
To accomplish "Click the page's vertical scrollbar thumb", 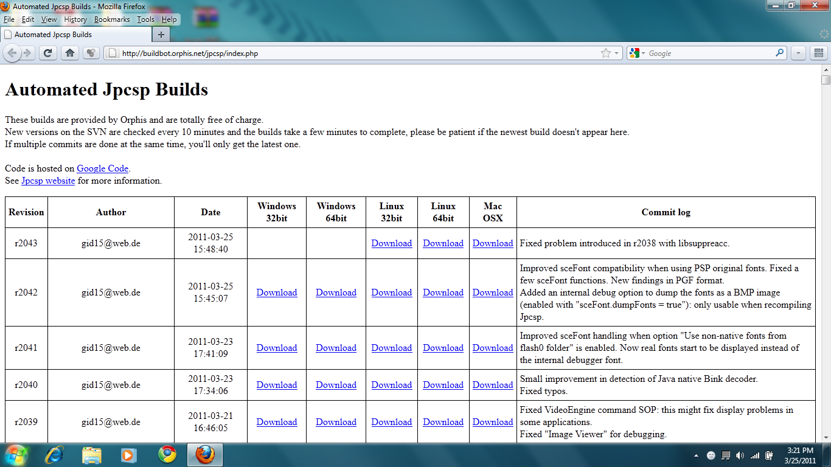I will click(x=825, y=80).
